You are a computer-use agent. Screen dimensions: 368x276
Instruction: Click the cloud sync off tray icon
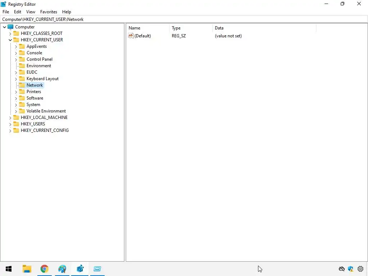tap(342, 269)
